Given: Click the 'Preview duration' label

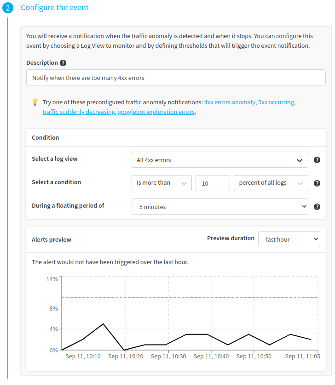Looking at the screenshot, I should tap(231, 238).
